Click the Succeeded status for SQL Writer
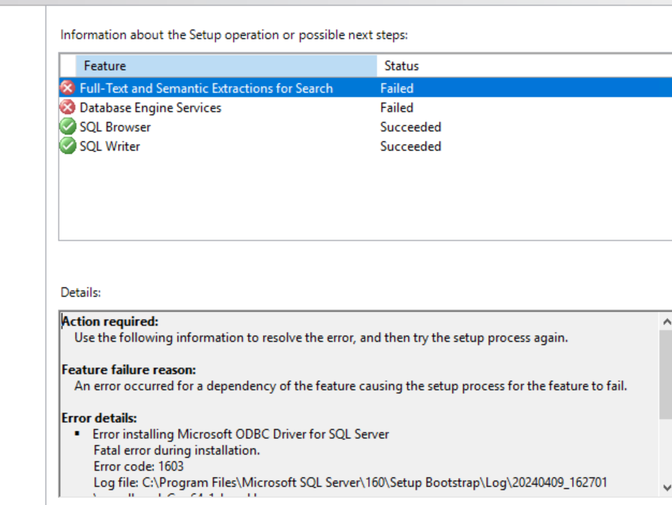 coord(410,146)
